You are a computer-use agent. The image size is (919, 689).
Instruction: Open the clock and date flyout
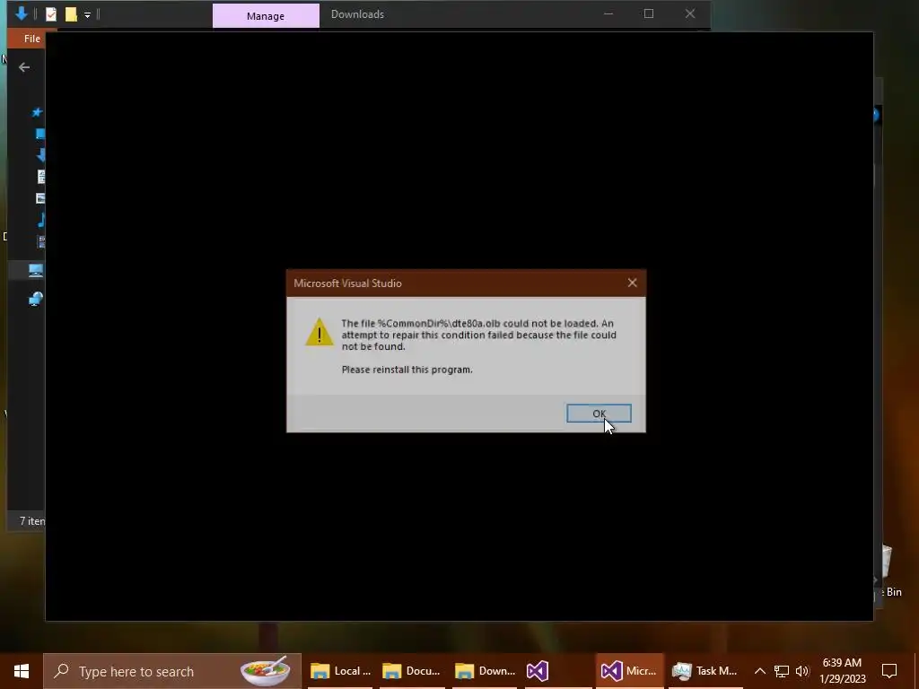pos(842,671)
